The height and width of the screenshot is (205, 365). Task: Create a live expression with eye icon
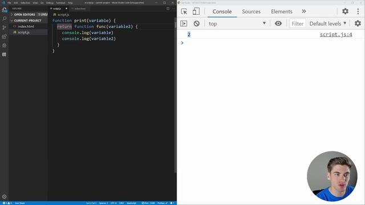tap(278, 23)
